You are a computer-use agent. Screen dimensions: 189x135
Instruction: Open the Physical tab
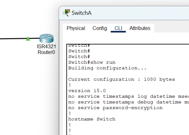pyautogui.click(x=76, y=28)
